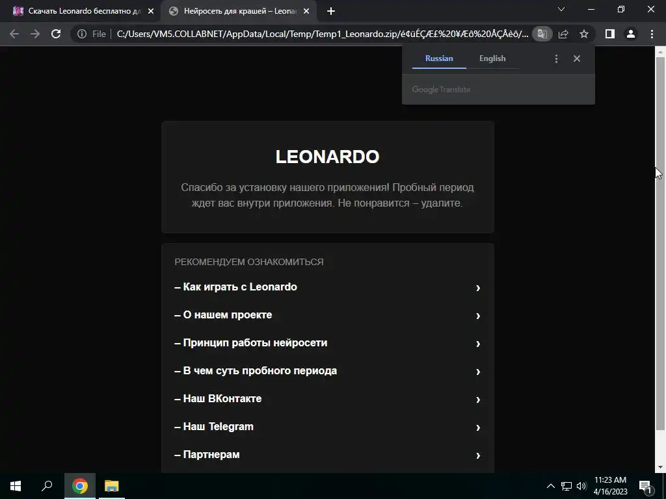This screenshot has height=499, width=666.
Task: Open File Explorer from taskbar
Action: coord(112,486)
